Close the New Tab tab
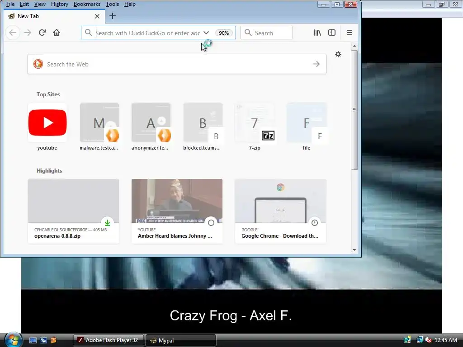The height and width of the screenshot is (347, 463). click(97, 16)
